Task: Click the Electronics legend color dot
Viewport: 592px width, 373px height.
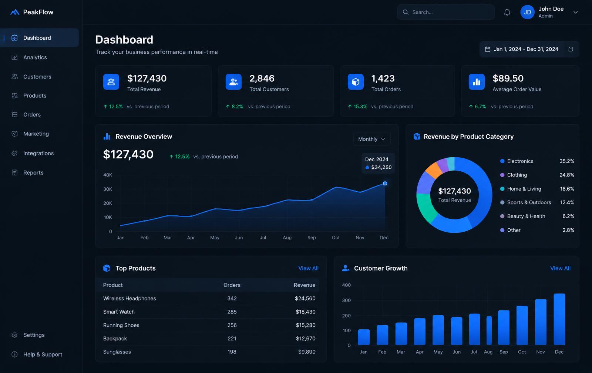Action: click(502, 161)
